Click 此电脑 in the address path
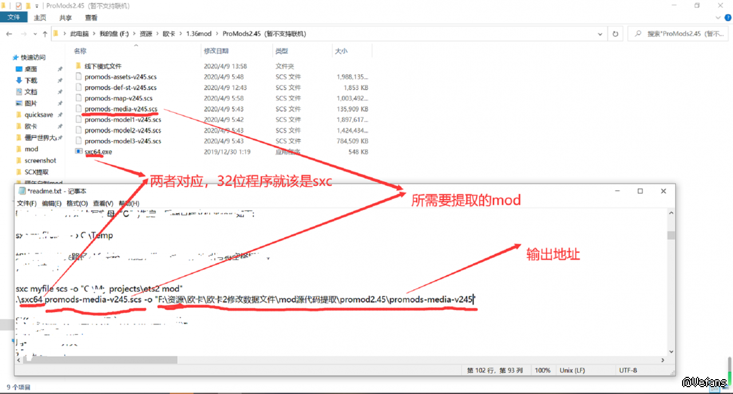Viewport: 733px width, 394px height. coord(80,34)
